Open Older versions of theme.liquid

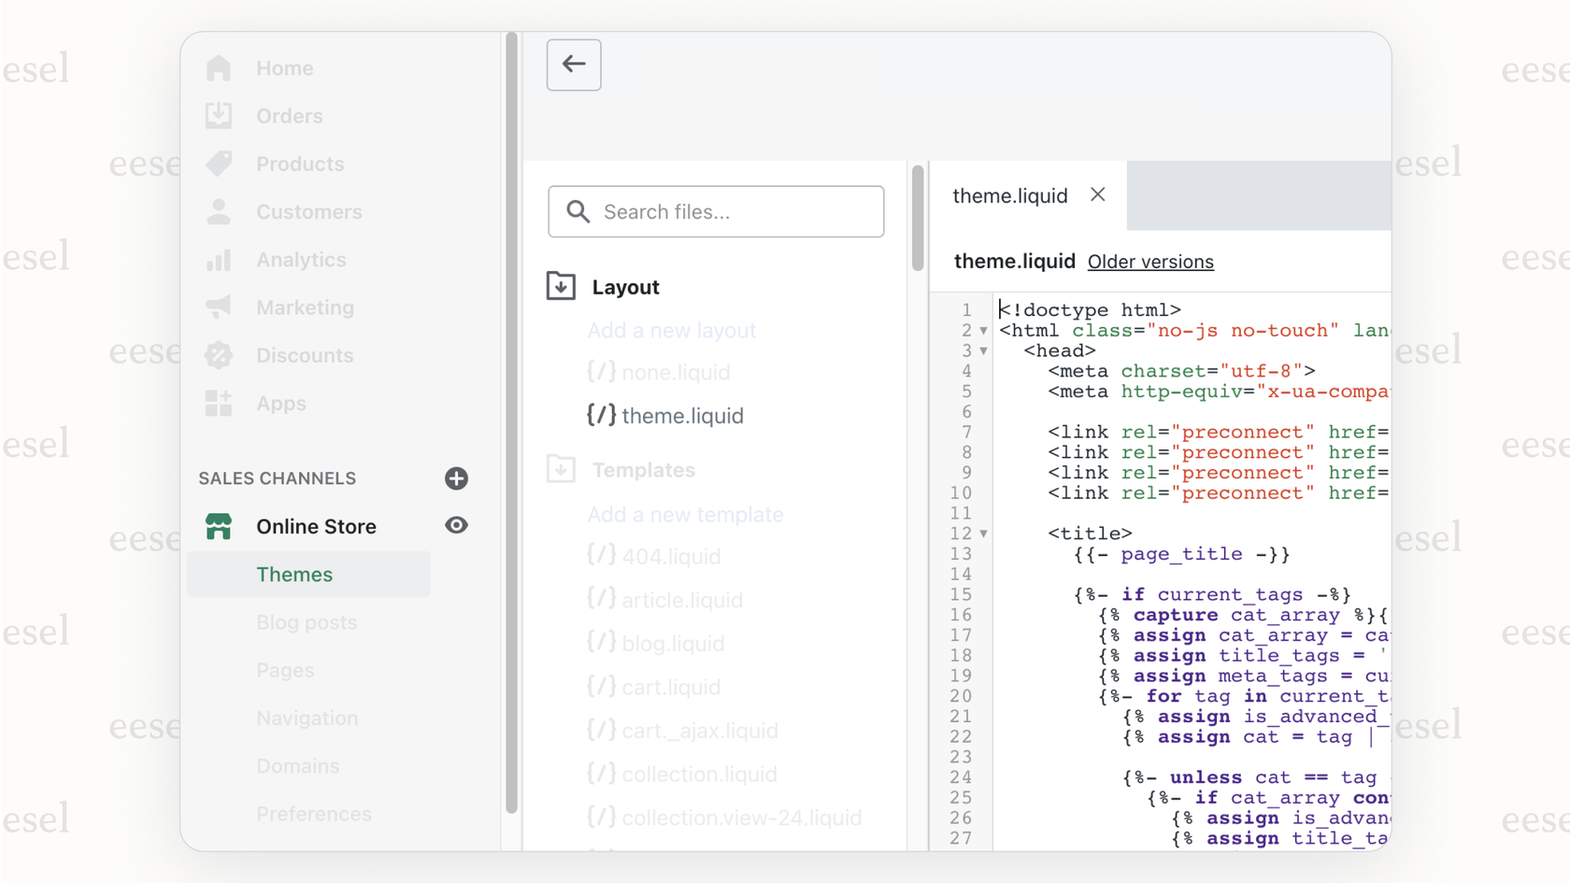(x=1150, y=262)
